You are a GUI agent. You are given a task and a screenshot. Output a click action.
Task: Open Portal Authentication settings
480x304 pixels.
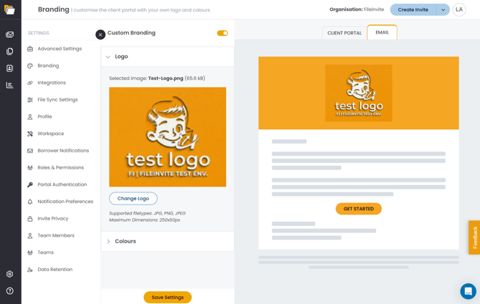tap(62, 185)
